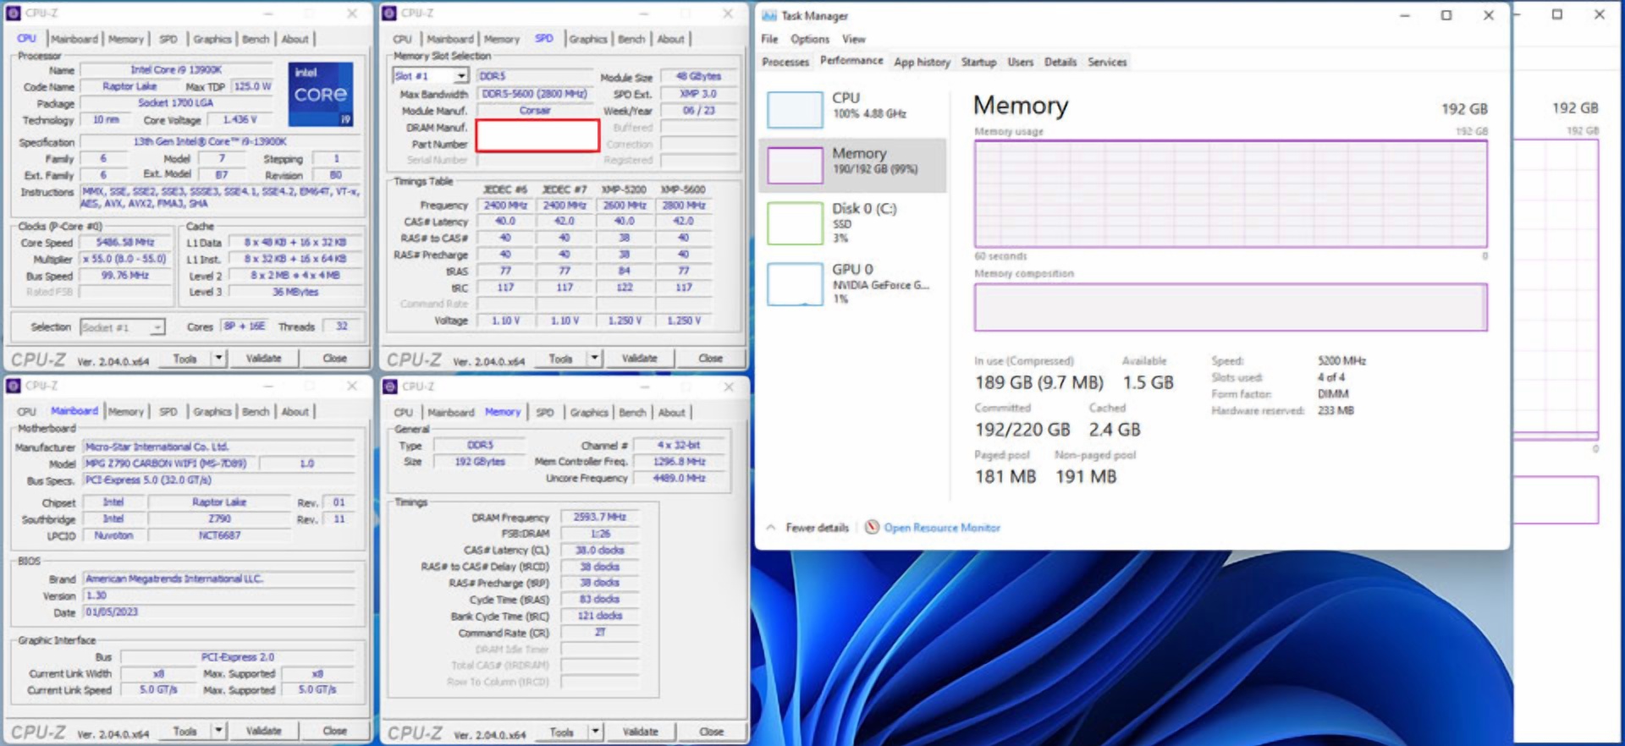Viewport: 1625px width, 746px height.
Task: Click the In use value 189 GB (9.7 MB)
Action: click(1038, 382)
